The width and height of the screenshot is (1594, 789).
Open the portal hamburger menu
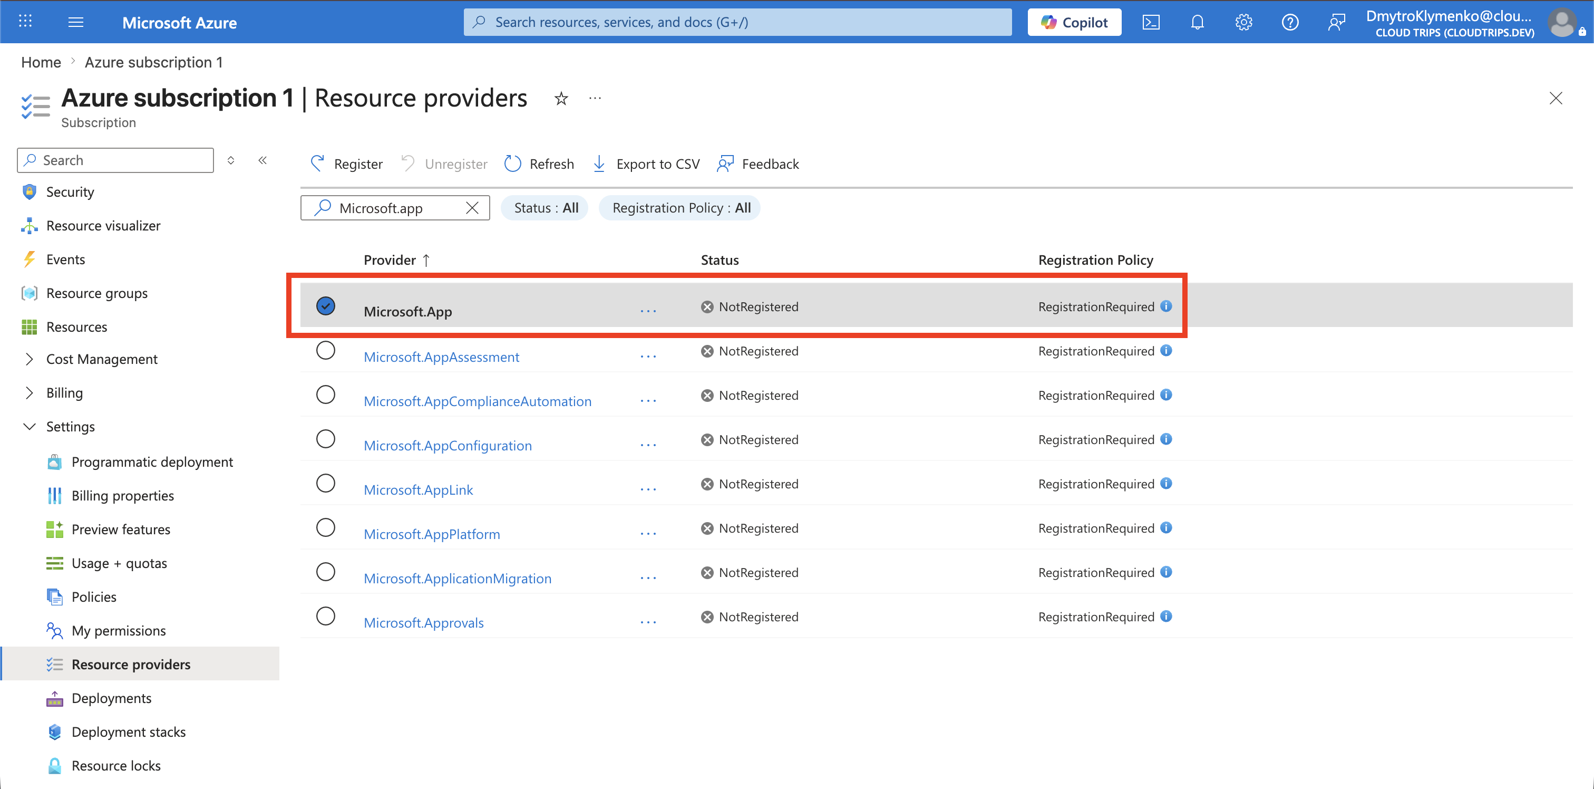point(75,22)
